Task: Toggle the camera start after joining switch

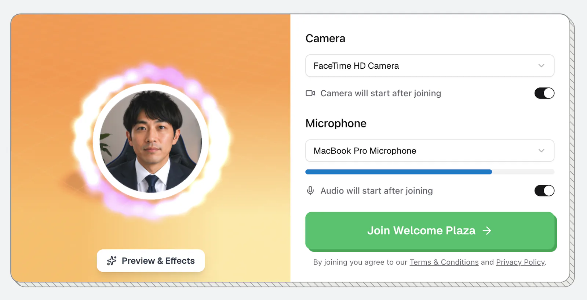Action: coord(544,93)
